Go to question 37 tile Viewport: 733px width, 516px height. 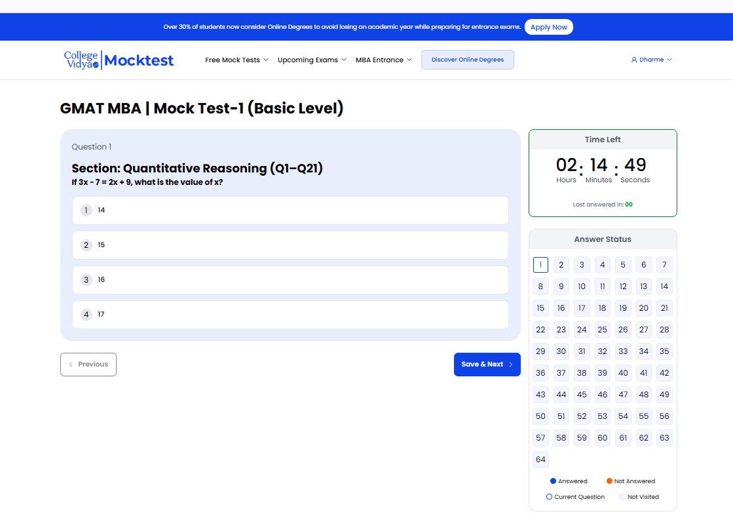coord(561,373)
